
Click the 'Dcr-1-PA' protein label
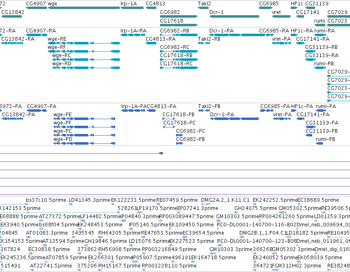pos(222,115)
